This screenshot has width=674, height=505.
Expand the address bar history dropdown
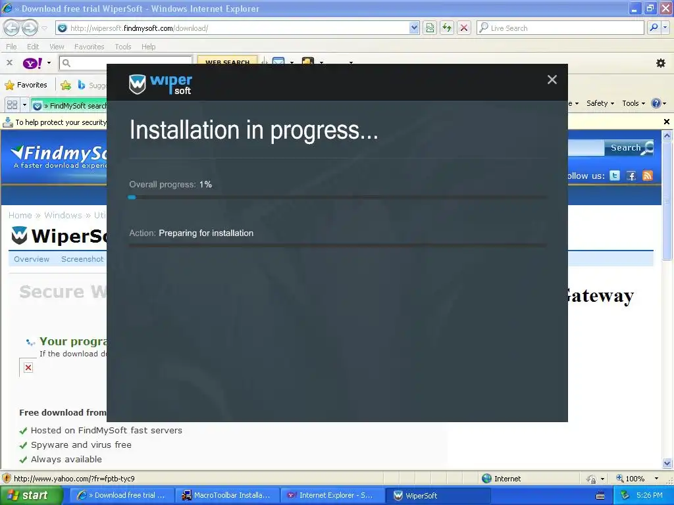tap(414, 28)
